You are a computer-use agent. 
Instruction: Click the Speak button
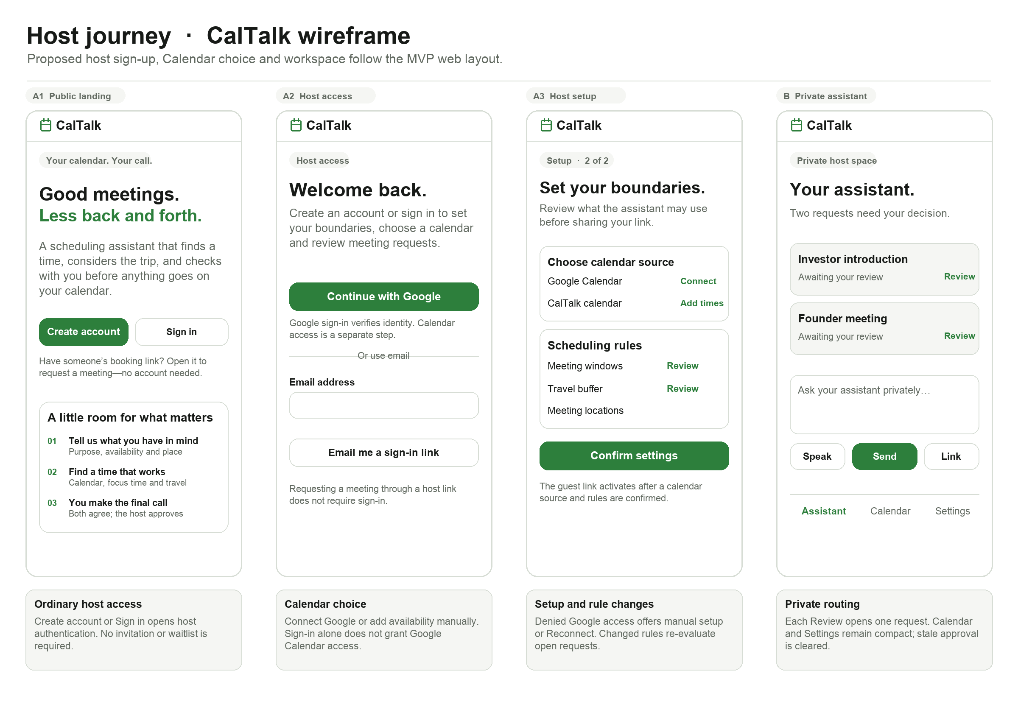(x=817, y=456)
